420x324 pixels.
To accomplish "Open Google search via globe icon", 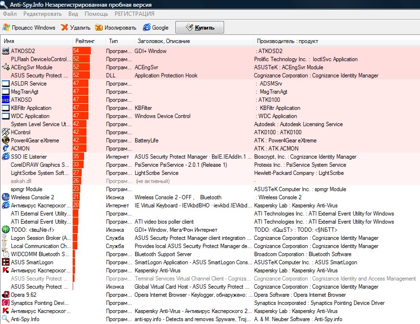I will [x=147, y=28].
